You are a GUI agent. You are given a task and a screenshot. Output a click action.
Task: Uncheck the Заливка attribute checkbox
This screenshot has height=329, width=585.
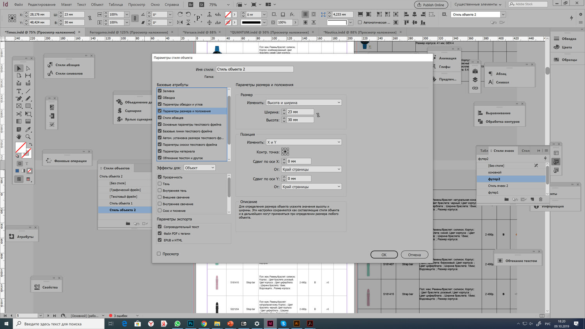tap(160, 91)
